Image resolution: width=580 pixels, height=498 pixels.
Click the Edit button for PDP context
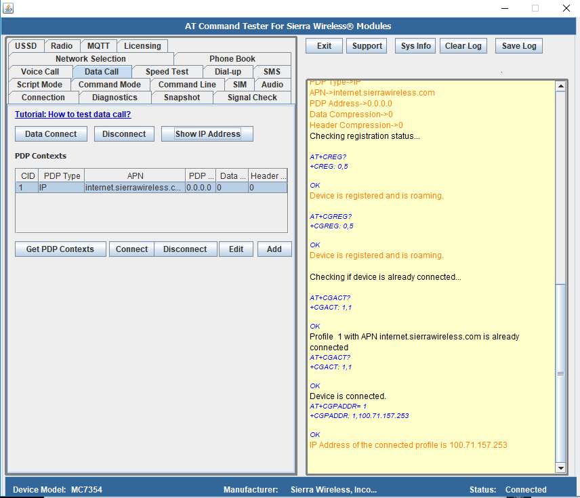click(236, 249)
